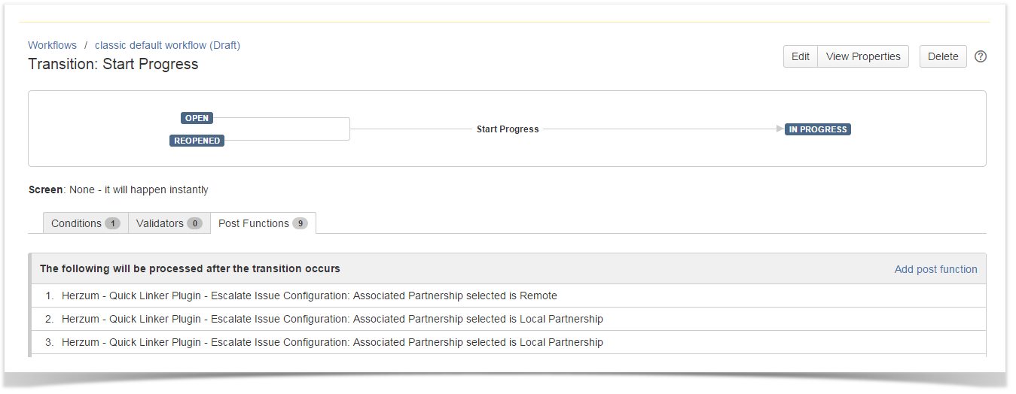Go to the Workflows breadcrumb link
The width and height of the screenshot is (1016, 394).
pyautogui.click(x=52, y=45)
